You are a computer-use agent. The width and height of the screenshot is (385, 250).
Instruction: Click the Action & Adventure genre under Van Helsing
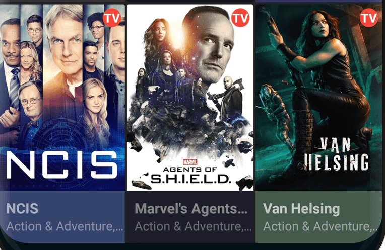[x=320, y=226]
